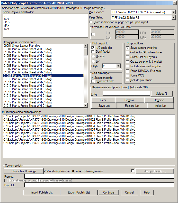178x203 pixels.
Task: Open the Help button
Action: [x=147, y=192]
